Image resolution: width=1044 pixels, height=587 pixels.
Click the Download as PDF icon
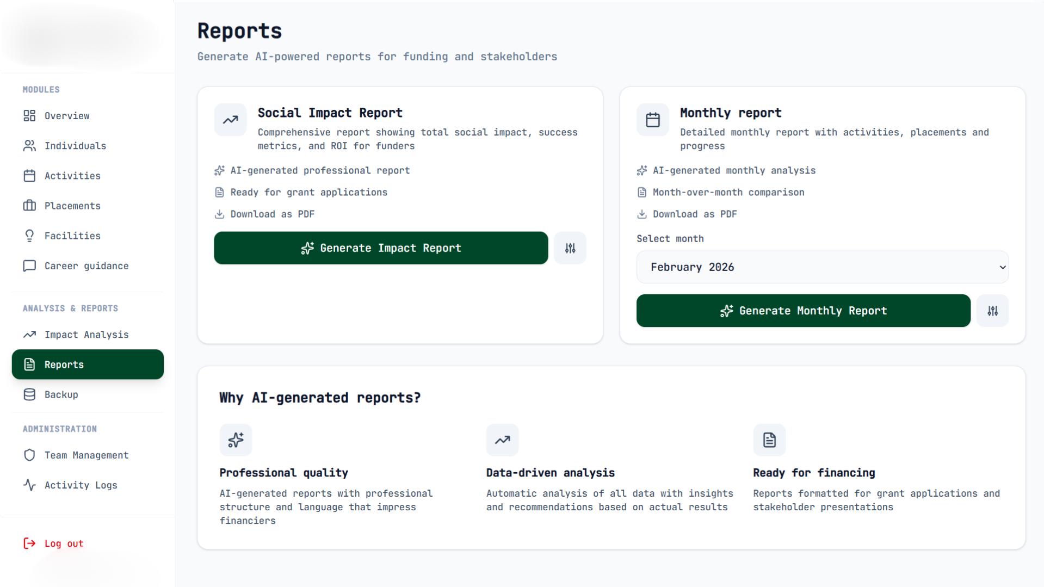coord(219,214)
